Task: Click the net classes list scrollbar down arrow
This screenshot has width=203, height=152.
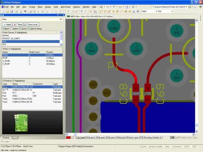Action: pos(61,45)
